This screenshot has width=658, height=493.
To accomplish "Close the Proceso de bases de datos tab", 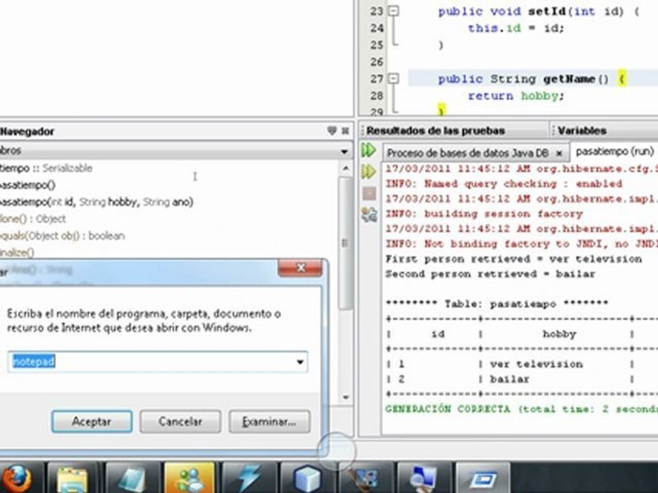I will point(559,153).
